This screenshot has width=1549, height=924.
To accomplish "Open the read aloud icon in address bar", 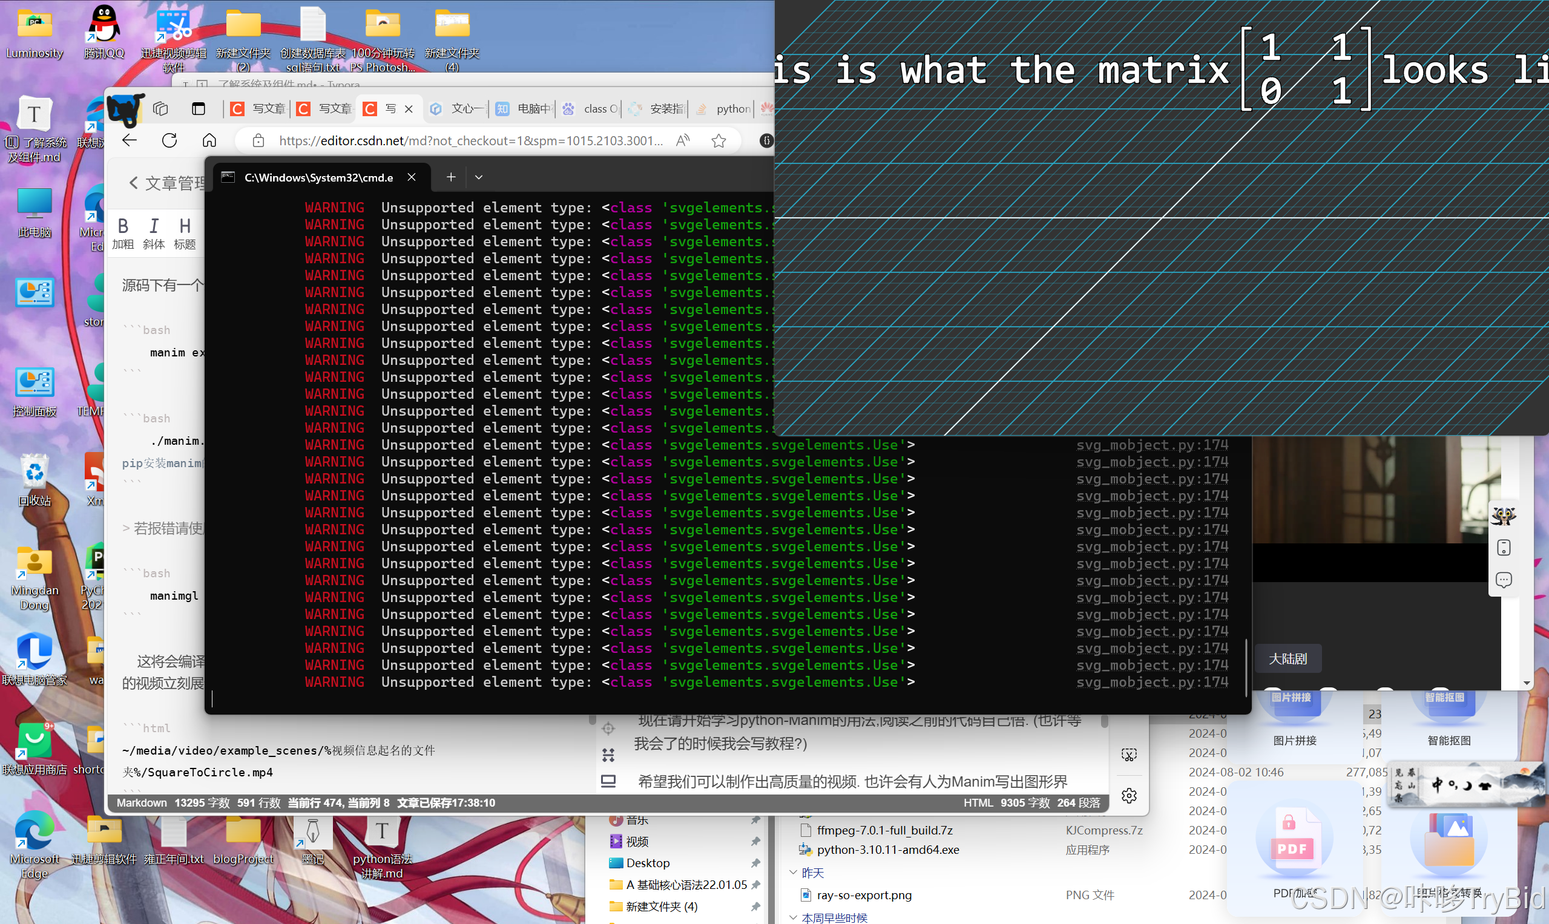I will (683, 141).
